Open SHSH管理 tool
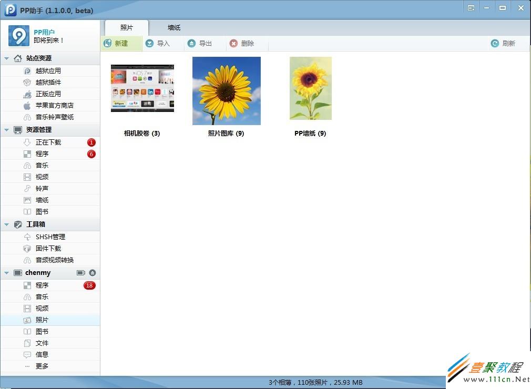531x389 pixels. click(50, 237)
